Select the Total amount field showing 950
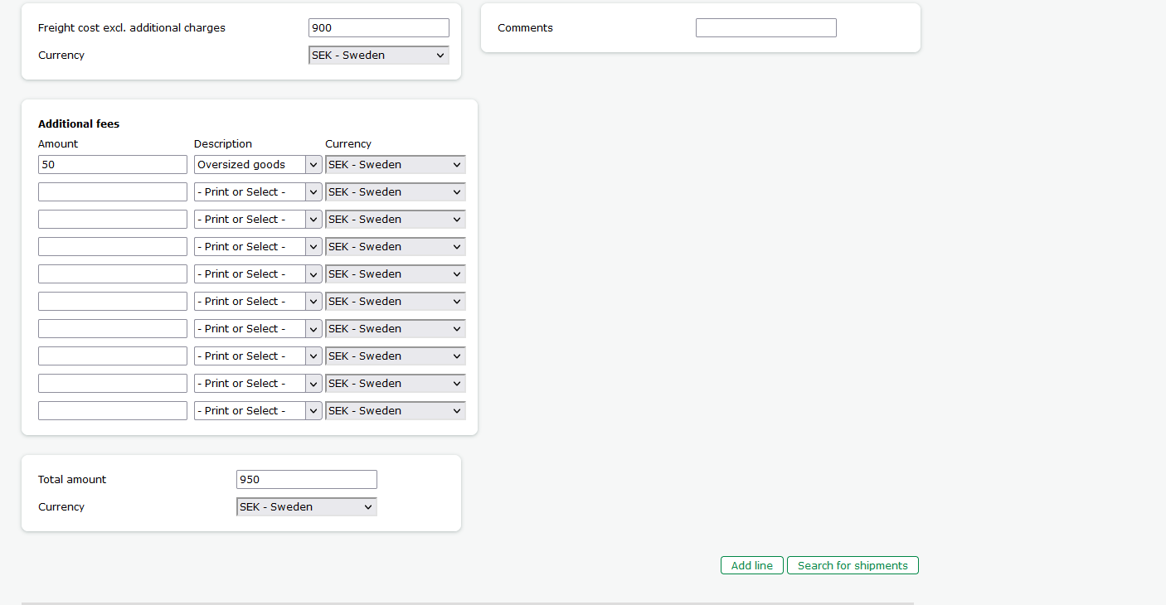Screen dimensions: 1166x605 [306, 479]
